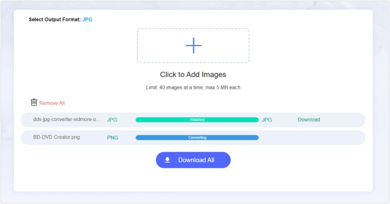Click the PNG format label of BD-DVD Creator

pos(113,138)
